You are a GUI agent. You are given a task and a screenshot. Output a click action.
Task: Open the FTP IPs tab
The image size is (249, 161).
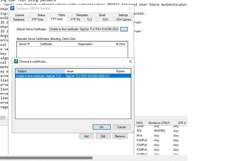click(75, 20)
